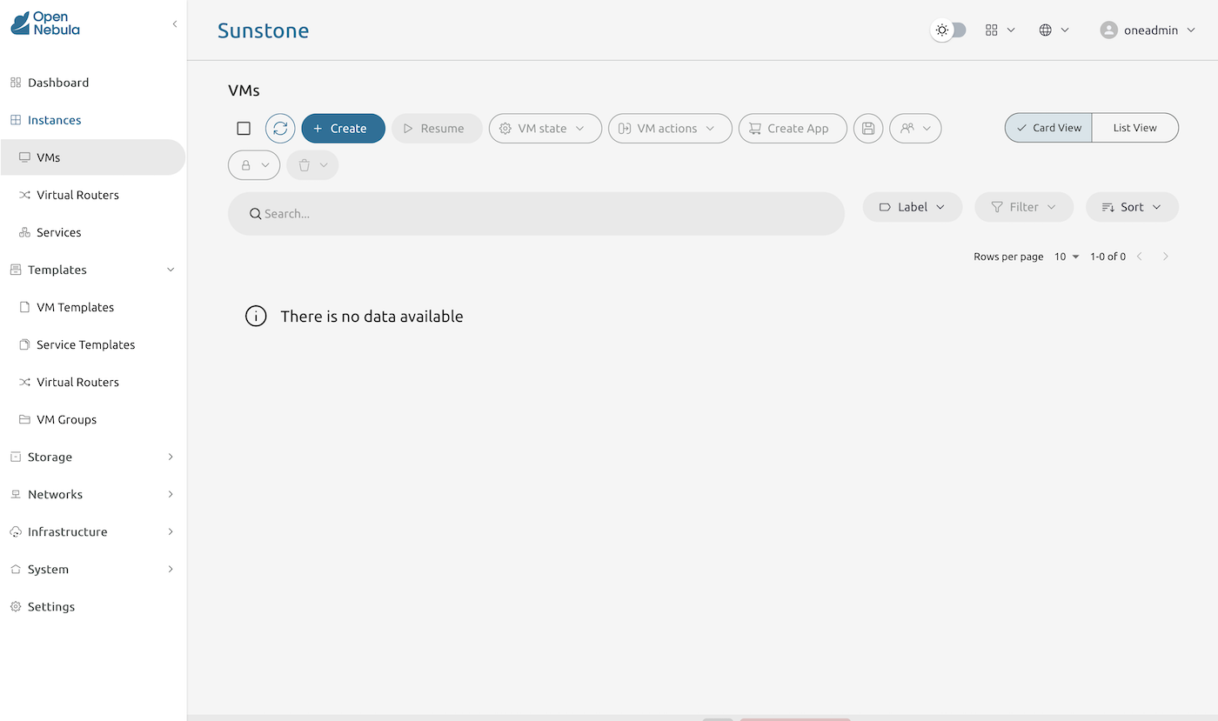The height and width of the screenshot is (721, 1218).
Task: Toggle dark mode switch
Action: pos(948,30)
